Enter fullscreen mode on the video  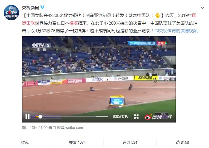pos(136,117)
